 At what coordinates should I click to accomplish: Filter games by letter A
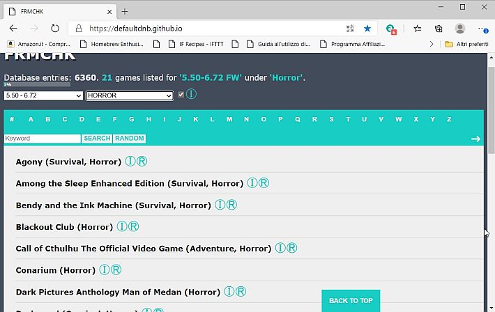[31, 119]
